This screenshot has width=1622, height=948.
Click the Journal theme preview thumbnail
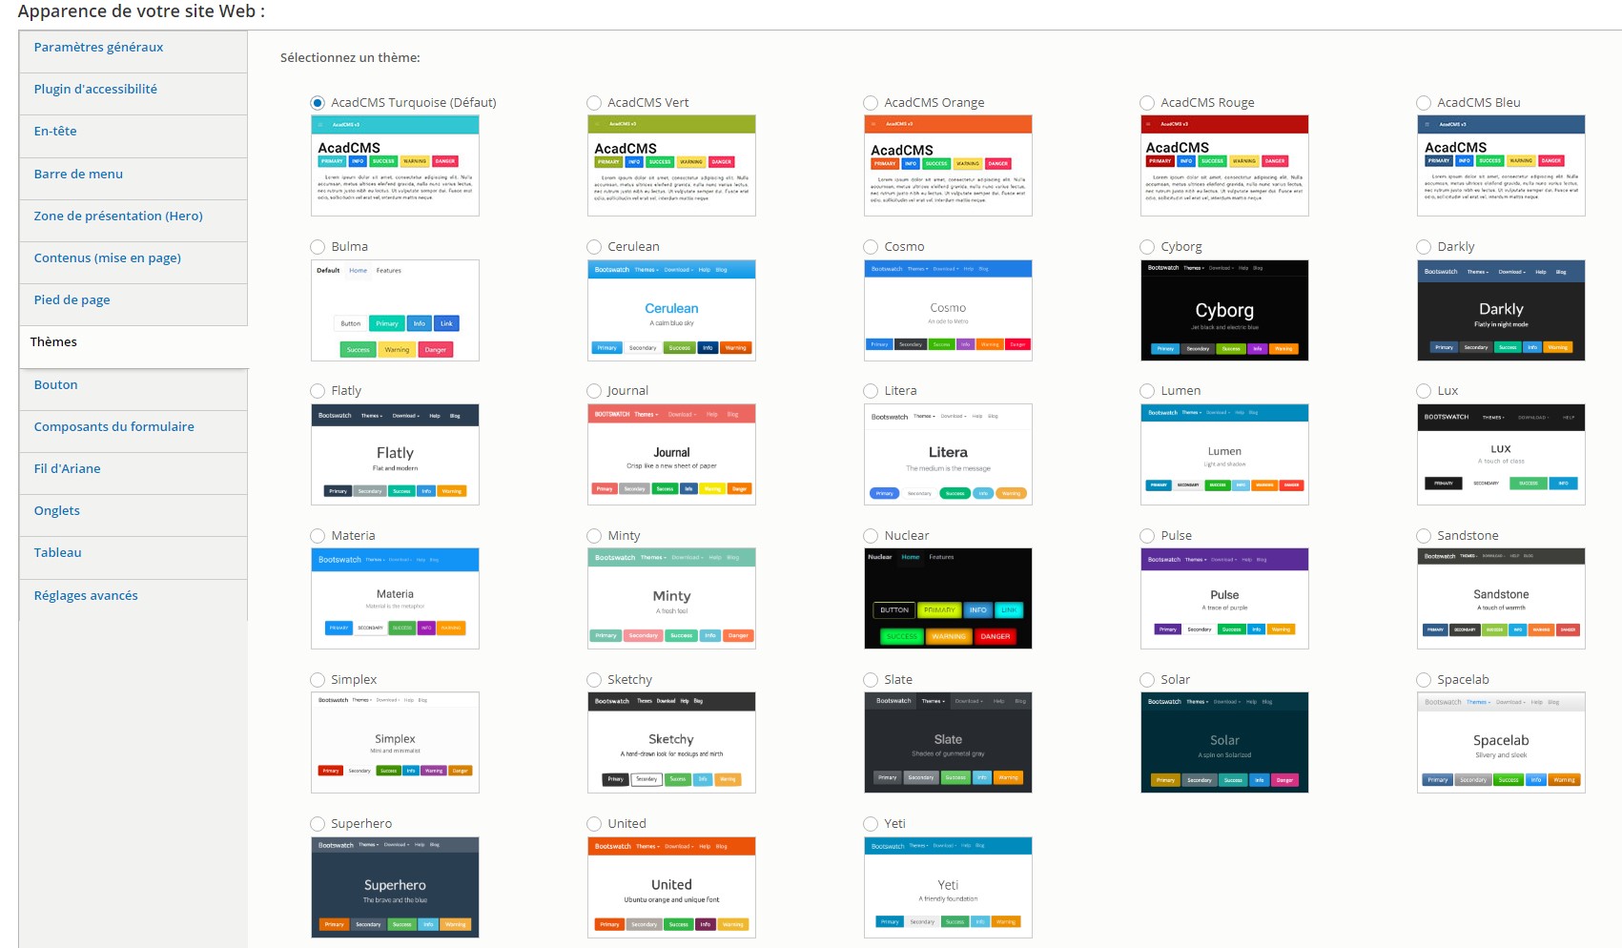[671, 454]
